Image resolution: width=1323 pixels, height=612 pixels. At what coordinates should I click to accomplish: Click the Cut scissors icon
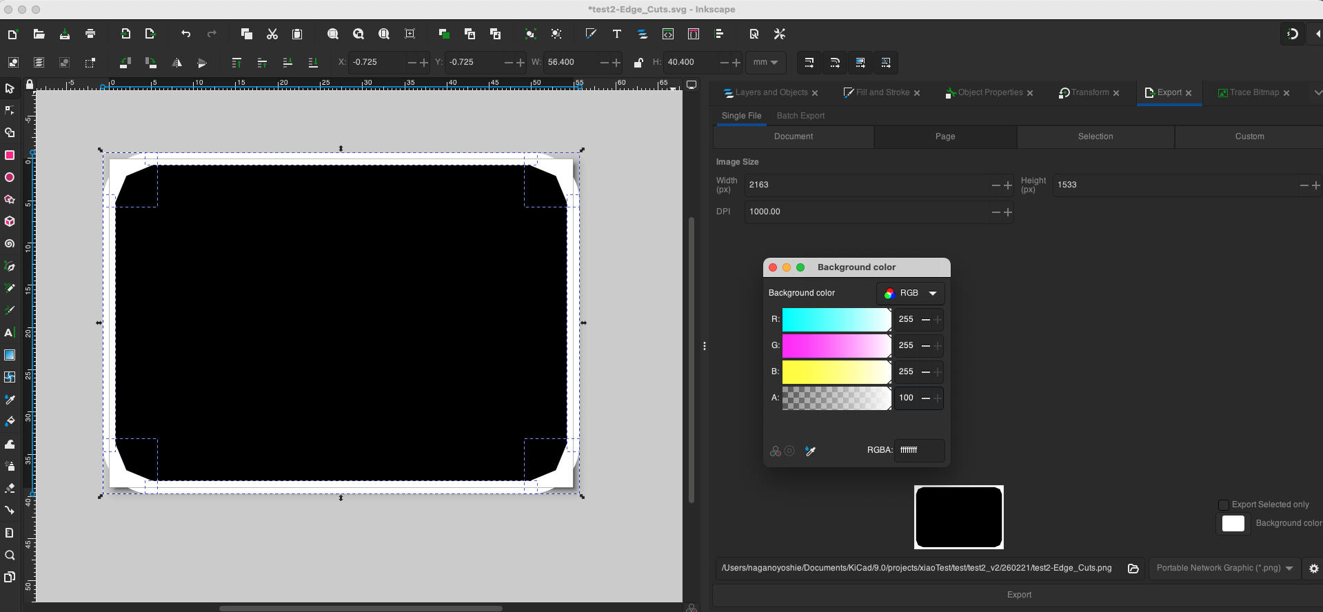pyautogui.click(x=272, y=34)
